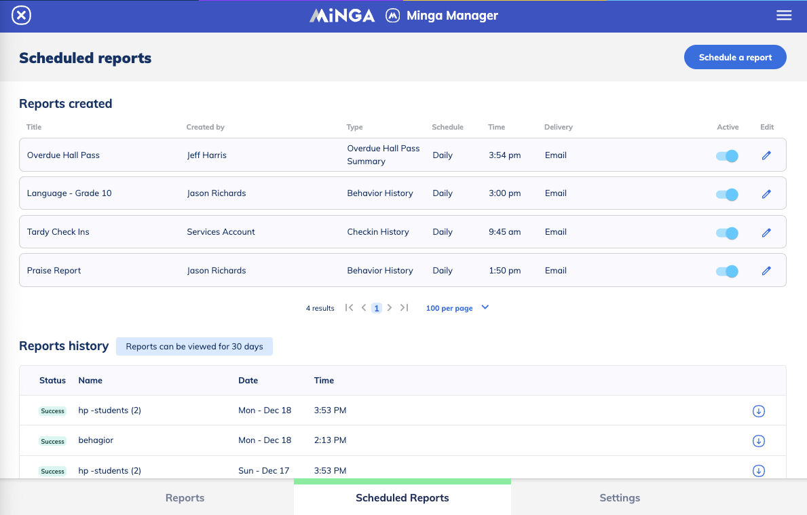Edit the Tardy Check Ins report
807x515 pixels.
[766, 232]
